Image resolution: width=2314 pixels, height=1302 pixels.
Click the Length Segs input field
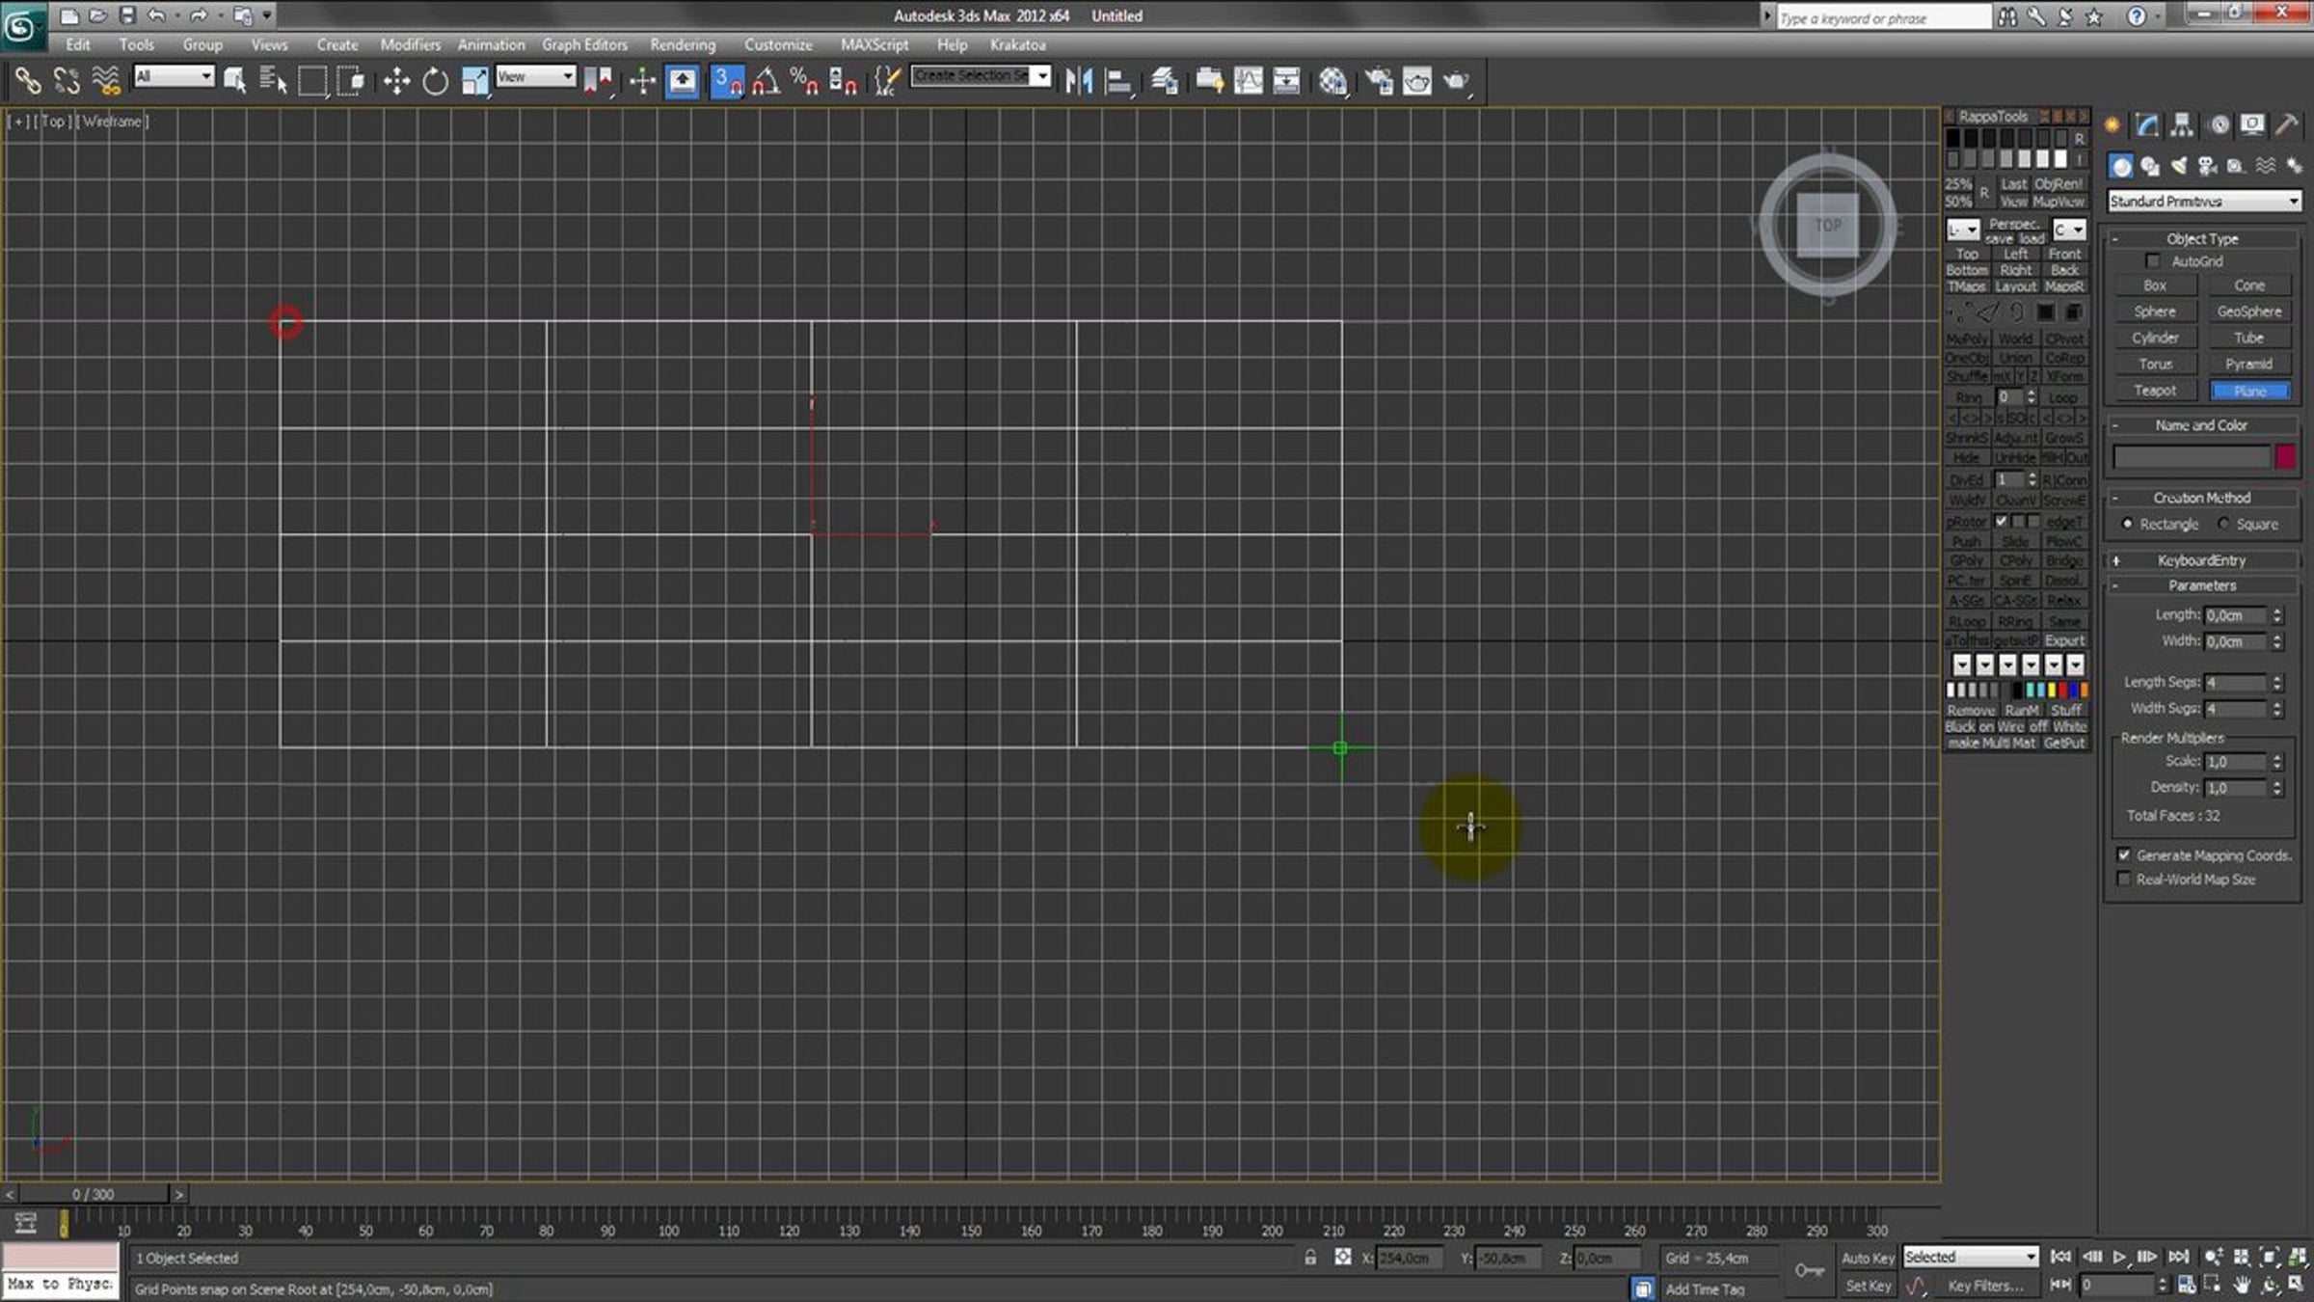[2235, 683]
